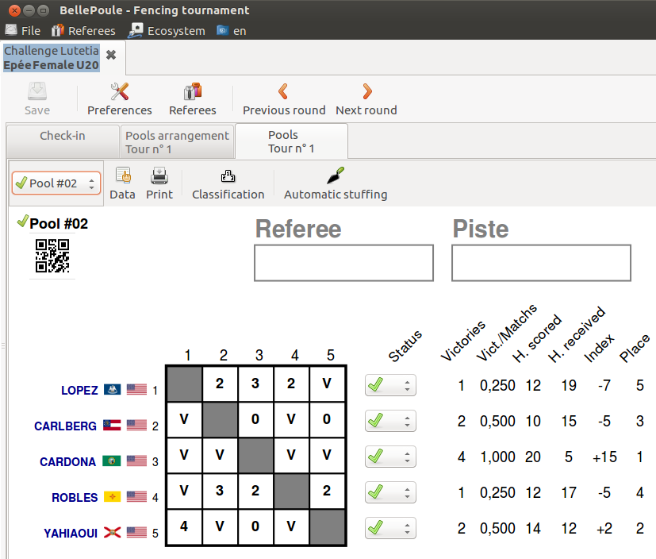Open the File menu
The height and width of the screenshot is (559, 656).
(x=23, y=30)
